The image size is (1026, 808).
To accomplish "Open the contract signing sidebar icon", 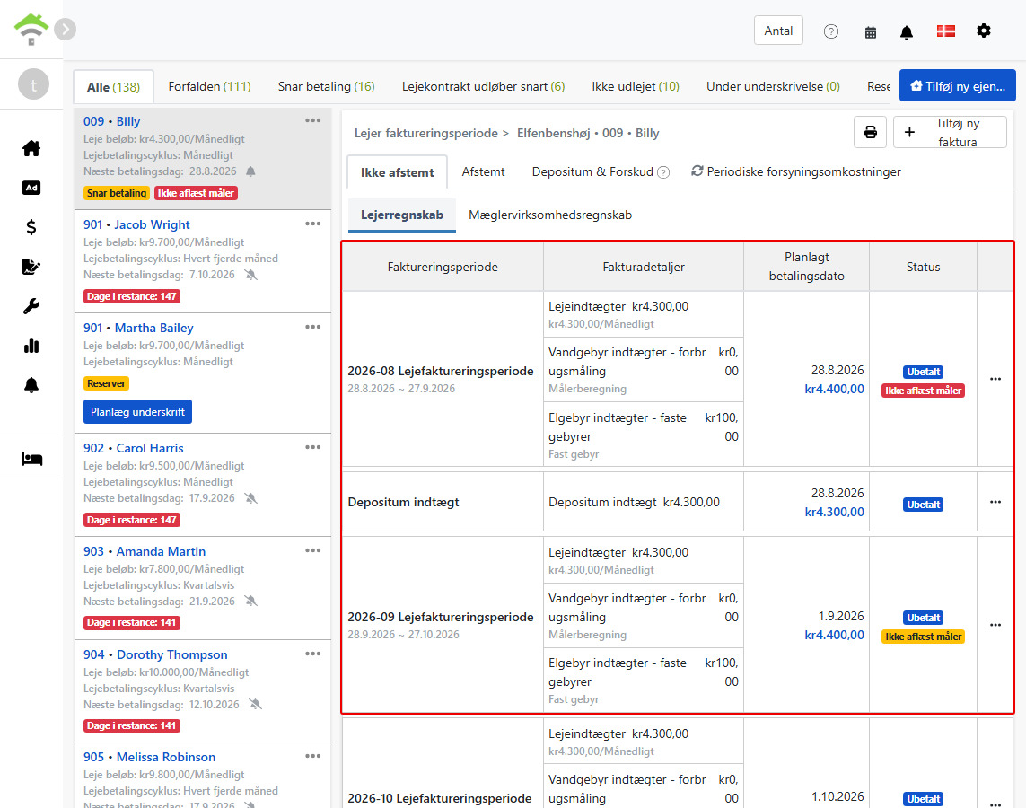I will pyautogui.click(x=31, y=267).
